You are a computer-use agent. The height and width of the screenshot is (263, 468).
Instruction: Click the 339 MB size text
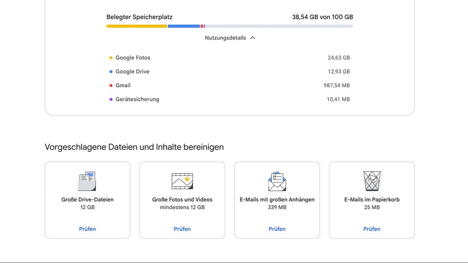click(x=277, y=207)
